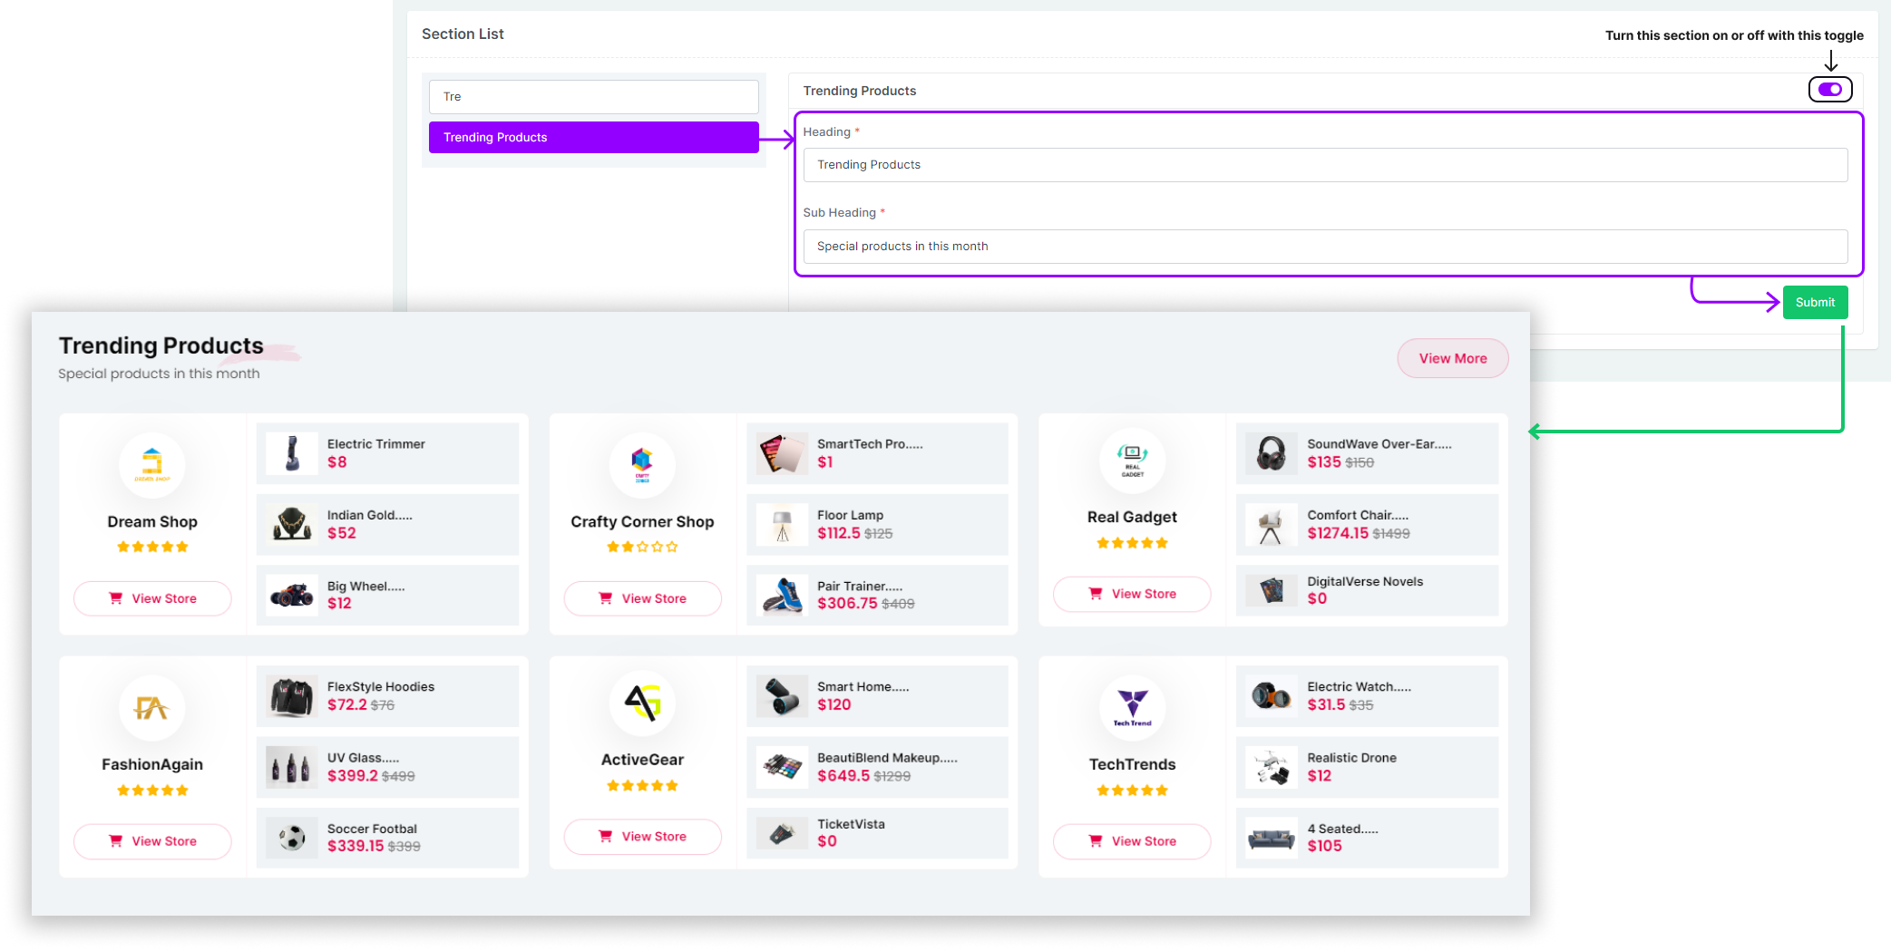Click the ActiveGear store logo
This screenshot has width=1891, height=951.
coord(642,703)
